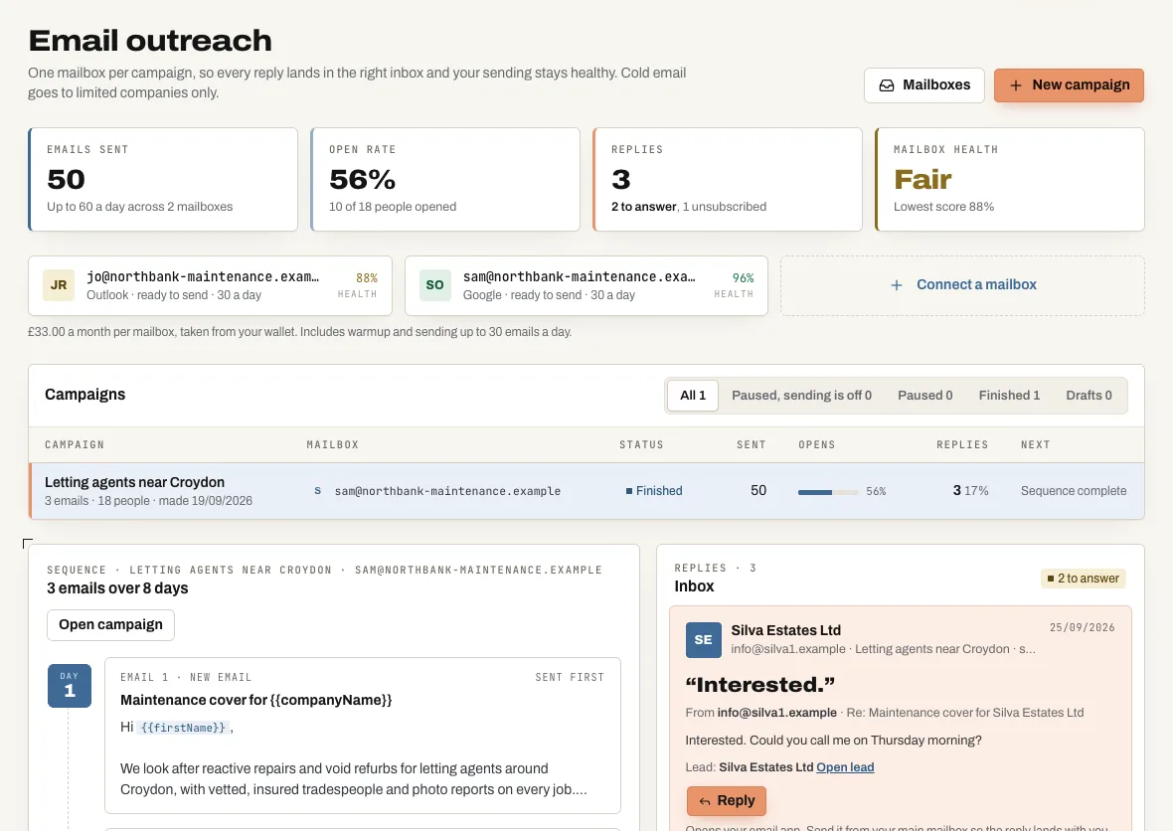Click the Mailbox column header
Image resolution: width=1173 pixels, height=831 pixels.
point(333,444)
